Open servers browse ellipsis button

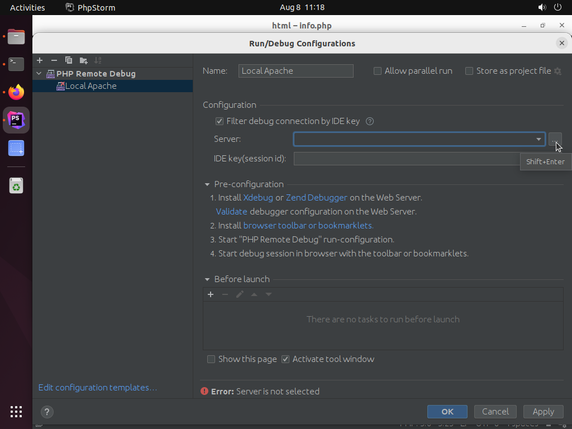tap(555, 139)
